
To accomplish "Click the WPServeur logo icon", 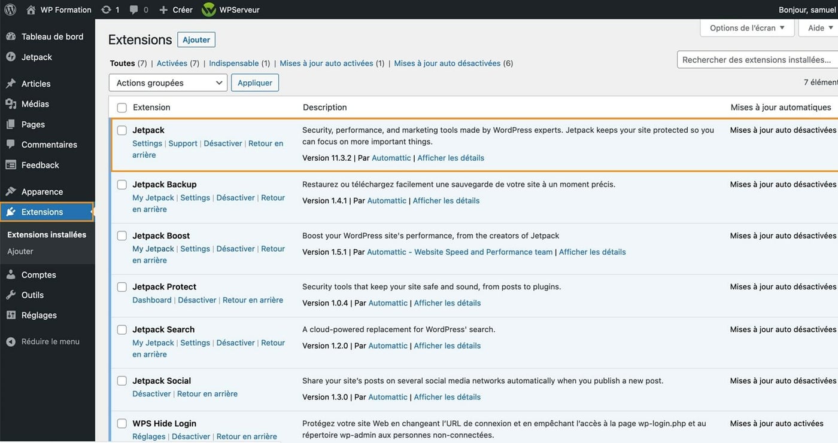I will tap(208, 10).
